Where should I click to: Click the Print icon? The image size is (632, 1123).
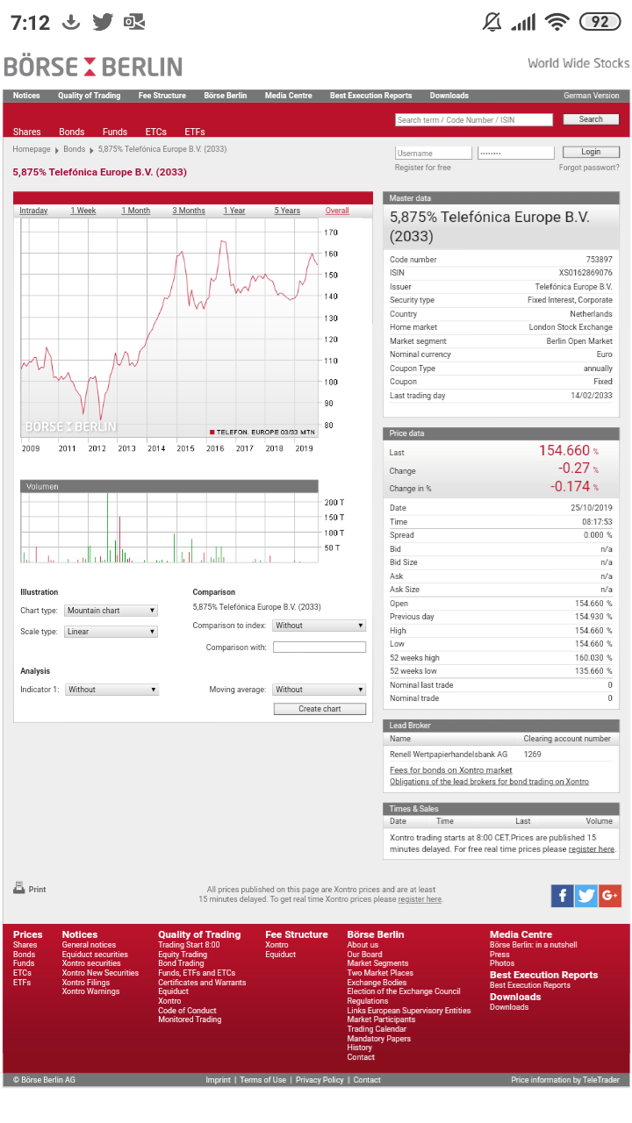(x=19, y=888)
